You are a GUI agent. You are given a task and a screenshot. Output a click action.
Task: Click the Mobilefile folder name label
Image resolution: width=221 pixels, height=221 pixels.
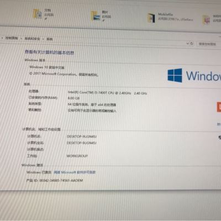click(x=166, y=14)
